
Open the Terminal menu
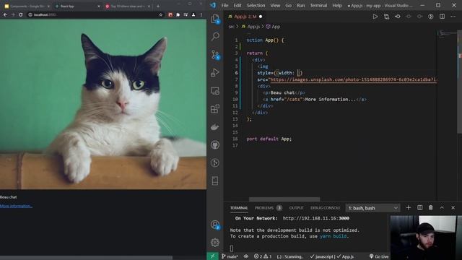318,5
